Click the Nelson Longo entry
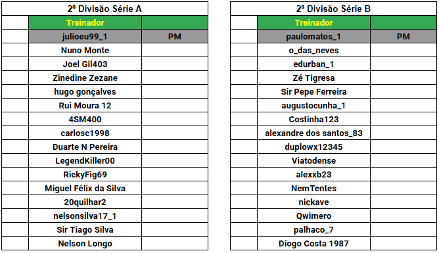 point(85,243)
